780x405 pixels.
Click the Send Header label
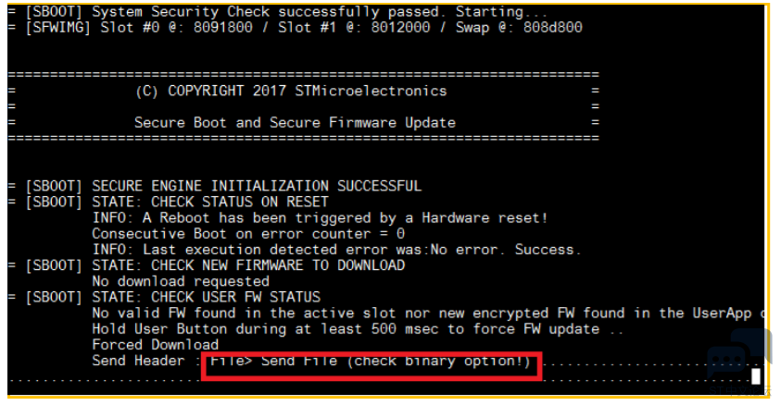click(x=138, y=361)
